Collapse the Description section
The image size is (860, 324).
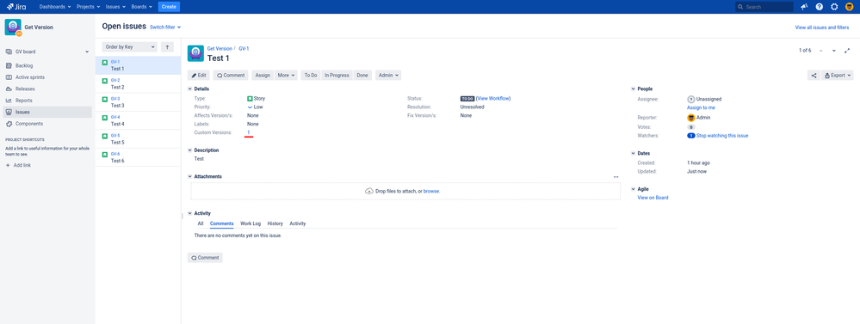tap(190, 150)
